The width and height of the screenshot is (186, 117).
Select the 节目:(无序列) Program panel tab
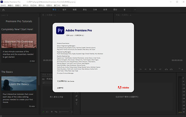click(122, 15)
